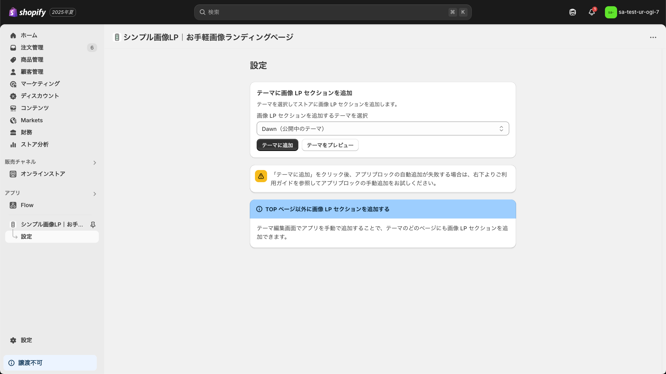Screen dimensions: 666x374
Task: Select 設定 under the LP app
Action: 27,237
